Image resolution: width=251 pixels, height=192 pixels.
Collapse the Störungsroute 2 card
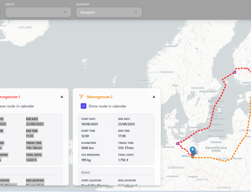[154, 97]
